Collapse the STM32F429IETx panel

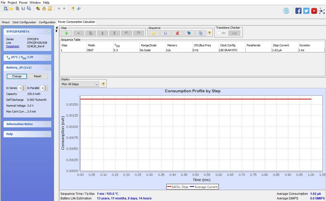[x=47, y=31]
